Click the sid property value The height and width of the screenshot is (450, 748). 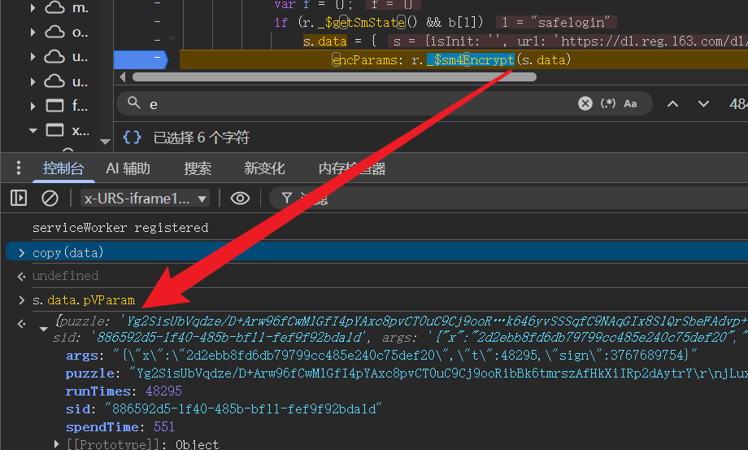click(243, 409)
